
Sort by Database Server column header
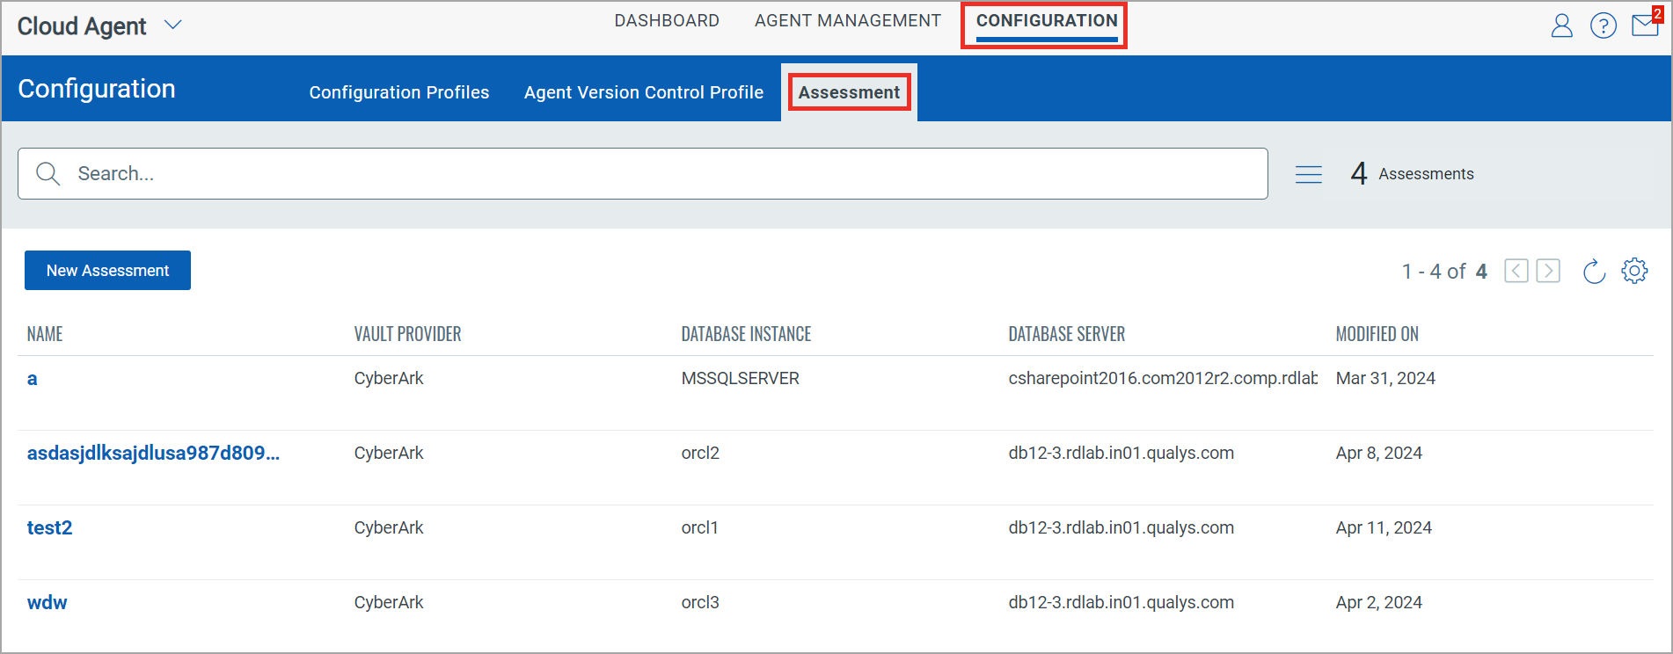coord(1066,334)
